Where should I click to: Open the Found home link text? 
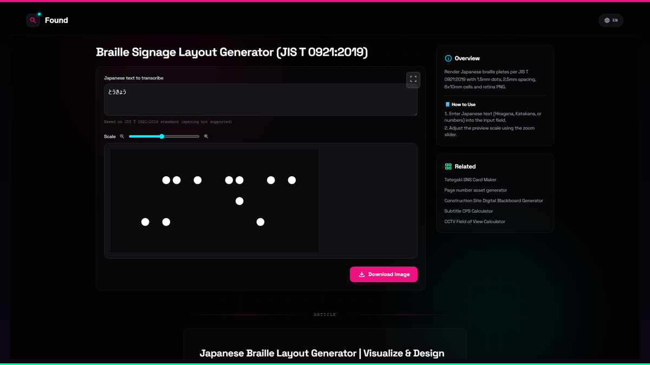[x=56, y=21]
